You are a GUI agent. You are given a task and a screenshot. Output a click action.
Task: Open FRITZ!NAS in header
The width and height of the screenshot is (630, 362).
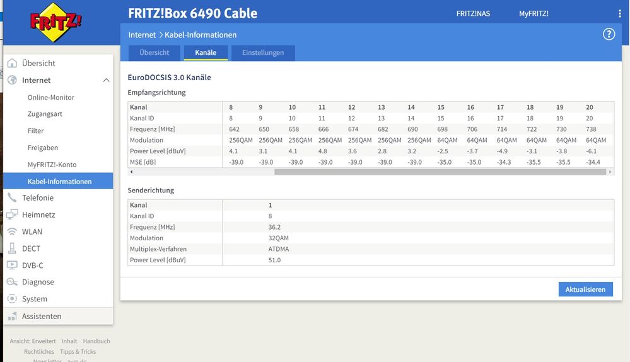[x=473, y=13]
